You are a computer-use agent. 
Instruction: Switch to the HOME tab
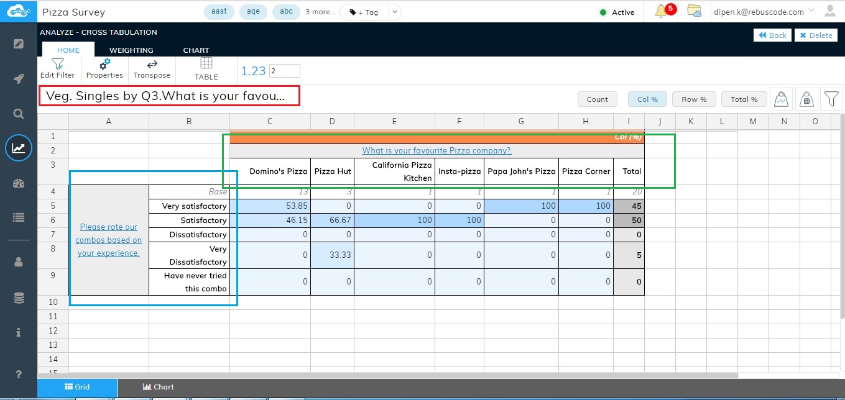click(x=68, y=50)
